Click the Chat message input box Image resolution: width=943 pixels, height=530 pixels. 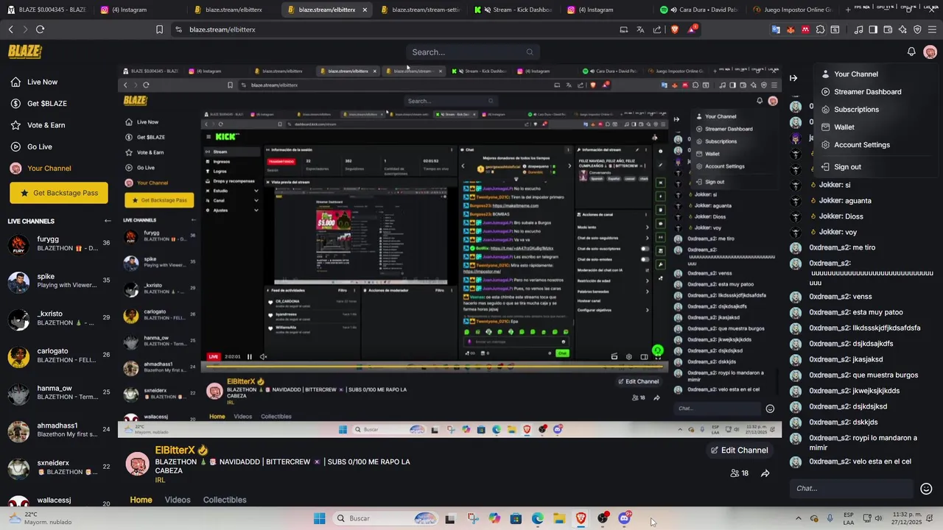(x=851, y=489)
